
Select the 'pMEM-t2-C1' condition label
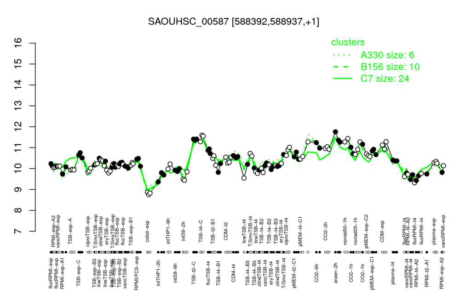pyautogui.click(x=294, y=273)
